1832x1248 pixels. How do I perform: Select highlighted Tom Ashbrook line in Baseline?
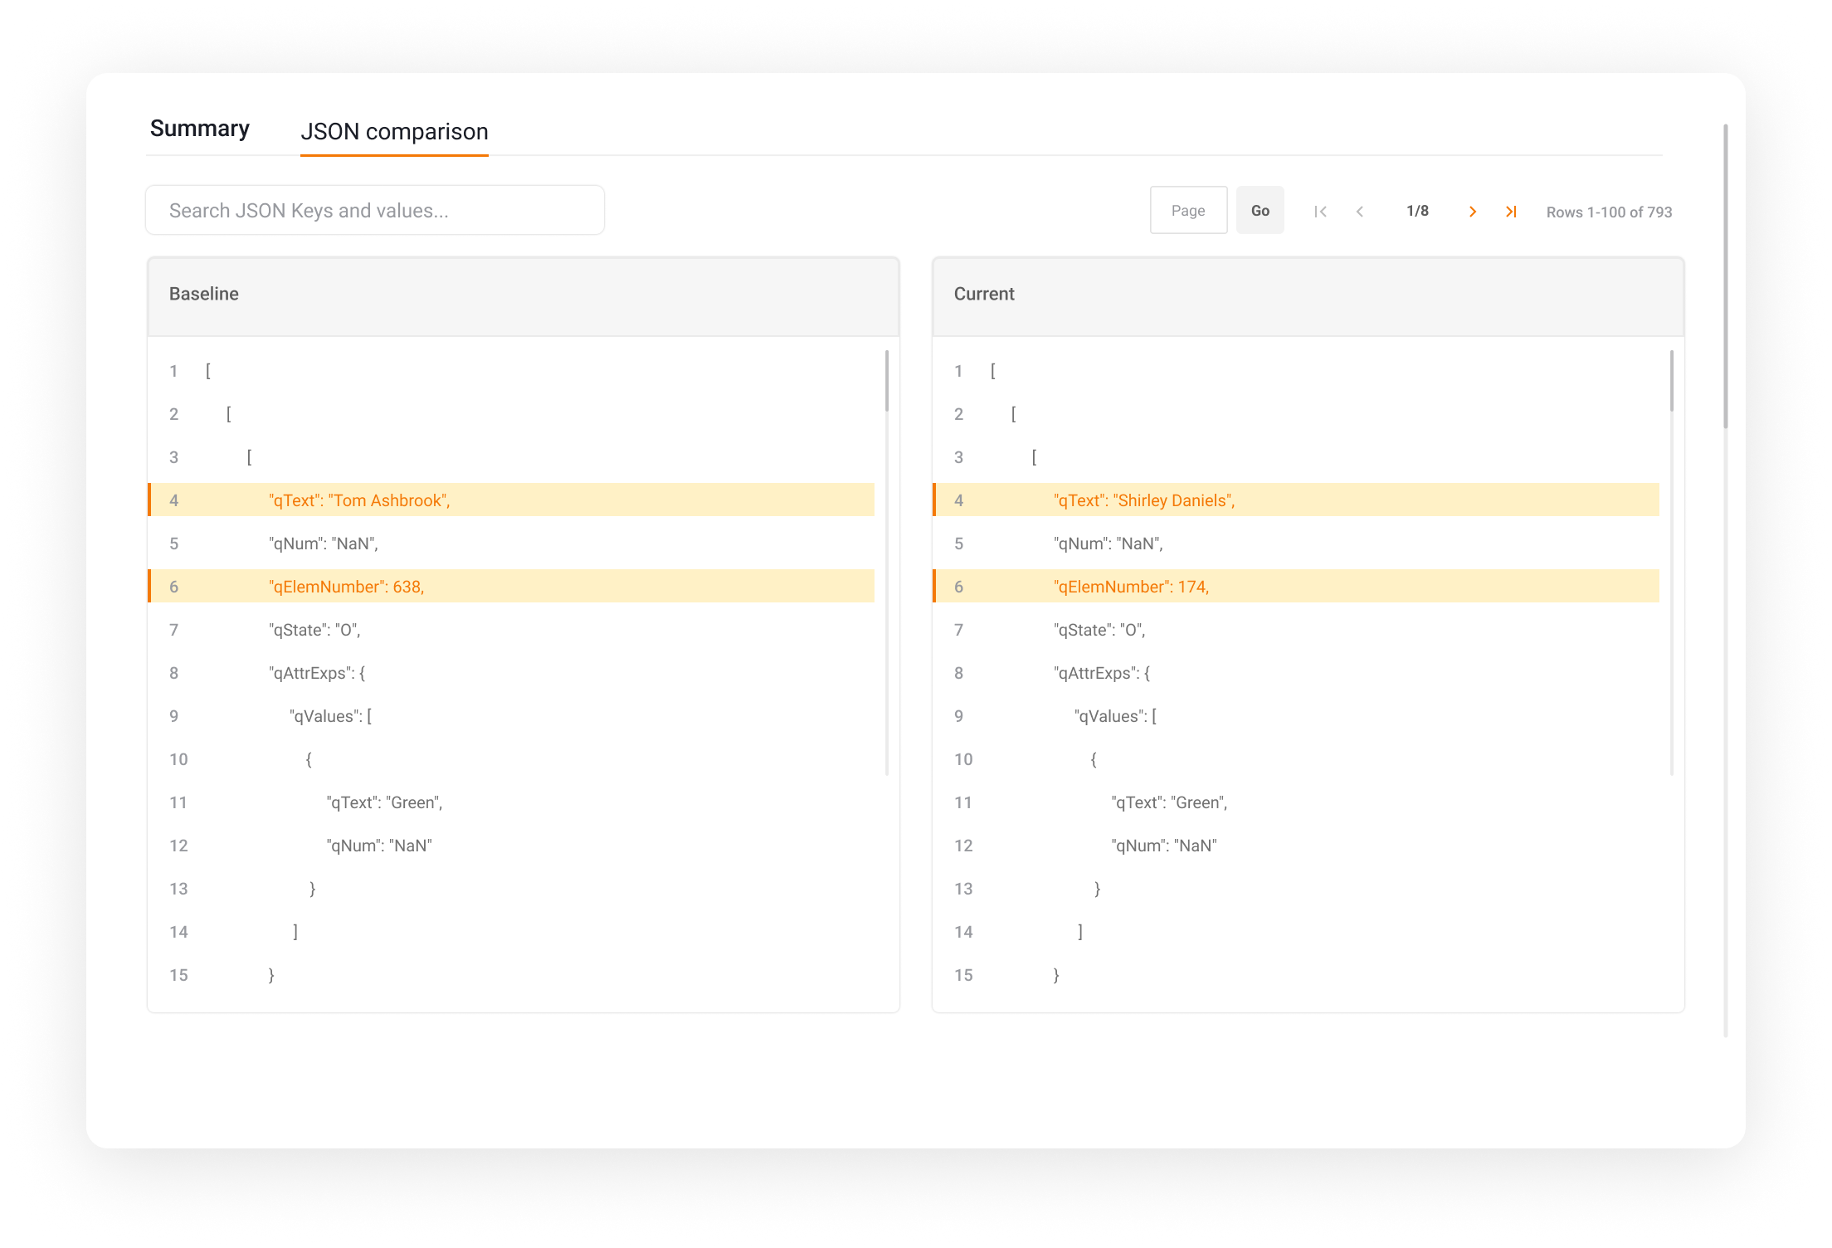click(x=359, y=500)
